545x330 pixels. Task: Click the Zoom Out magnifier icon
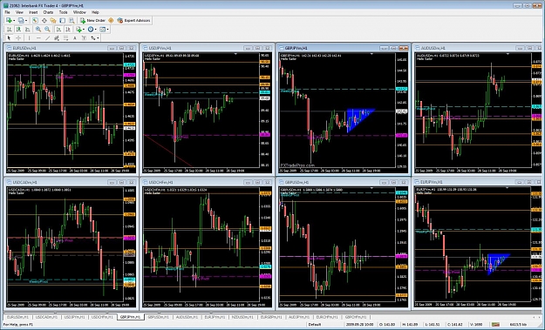coord(47,29)
